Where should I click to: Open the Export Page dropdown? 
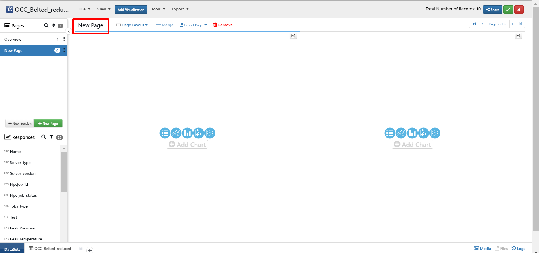click(x=193, y=25)
